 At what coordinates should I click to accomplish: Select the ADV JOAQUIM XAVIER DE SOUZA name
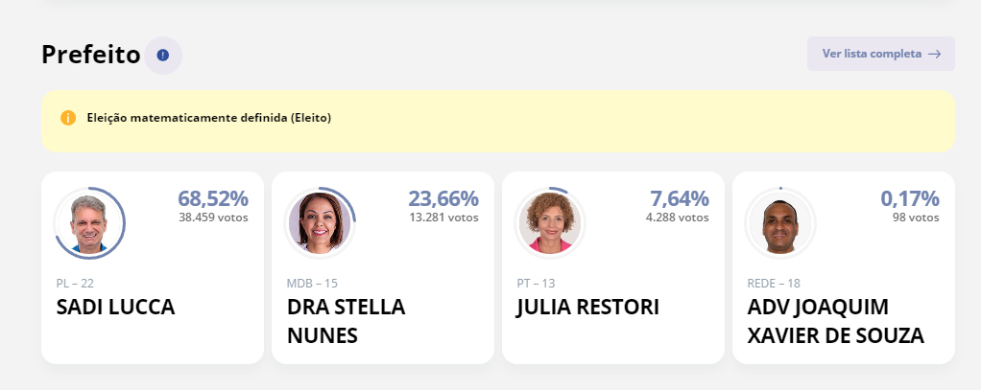[x=835, y=321]
